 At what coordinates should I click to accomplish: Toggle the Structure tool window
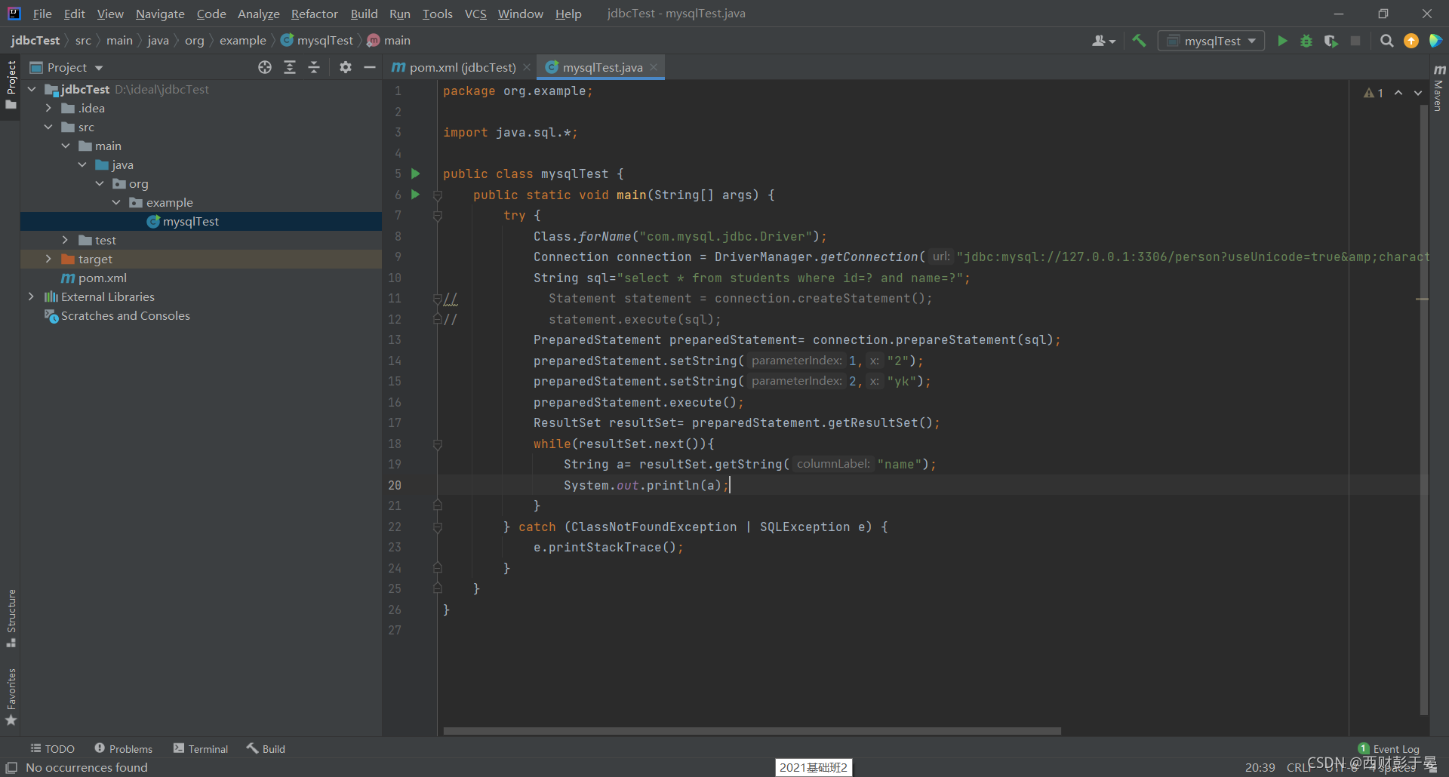tap(11, 618)
